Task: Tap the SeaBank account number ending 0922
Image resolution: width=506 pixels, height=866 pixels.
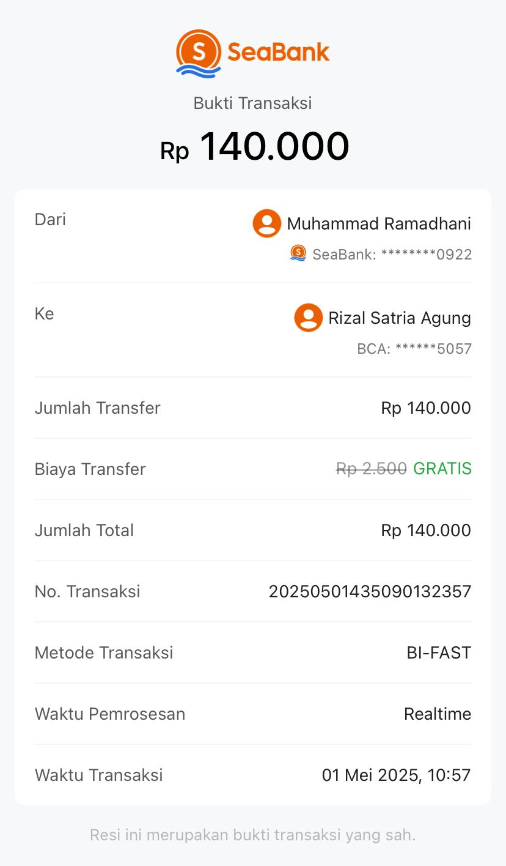Action: 392,255
